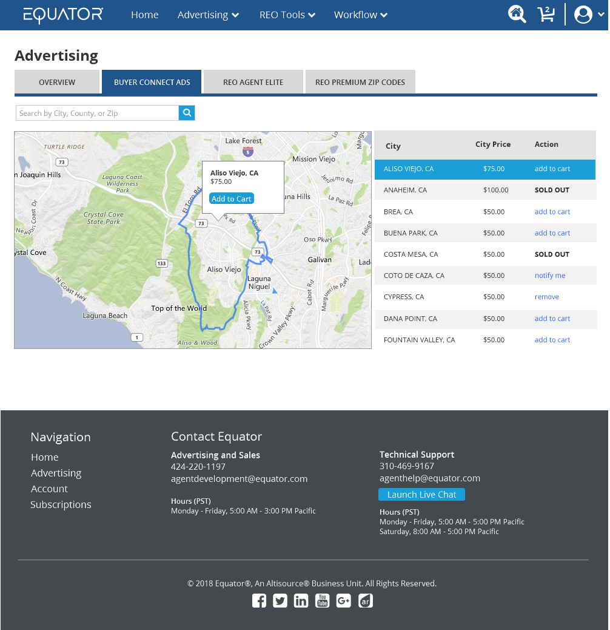Add Aliso Viejo, CA to cart in table
The width and height of the screenshot is (610, 630).
tap(552, 169)
